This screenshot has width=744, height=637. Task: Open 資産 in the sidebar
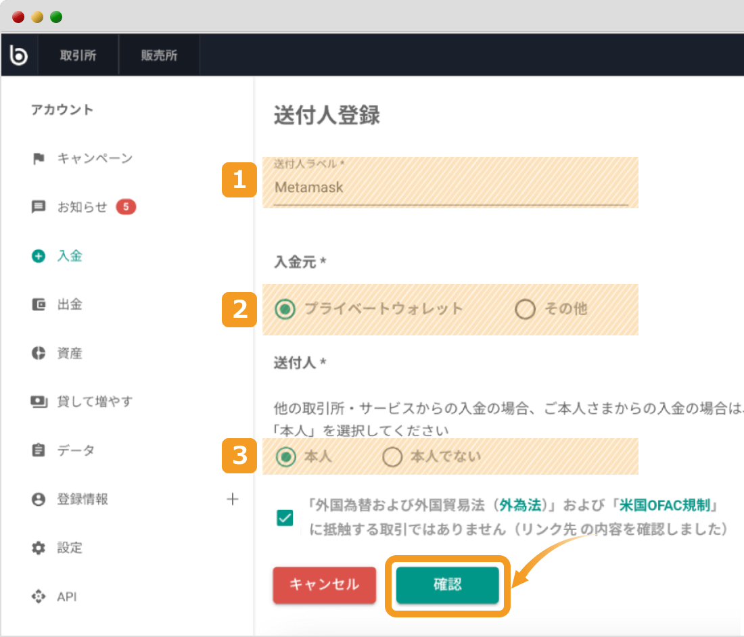tap(70, 353)
